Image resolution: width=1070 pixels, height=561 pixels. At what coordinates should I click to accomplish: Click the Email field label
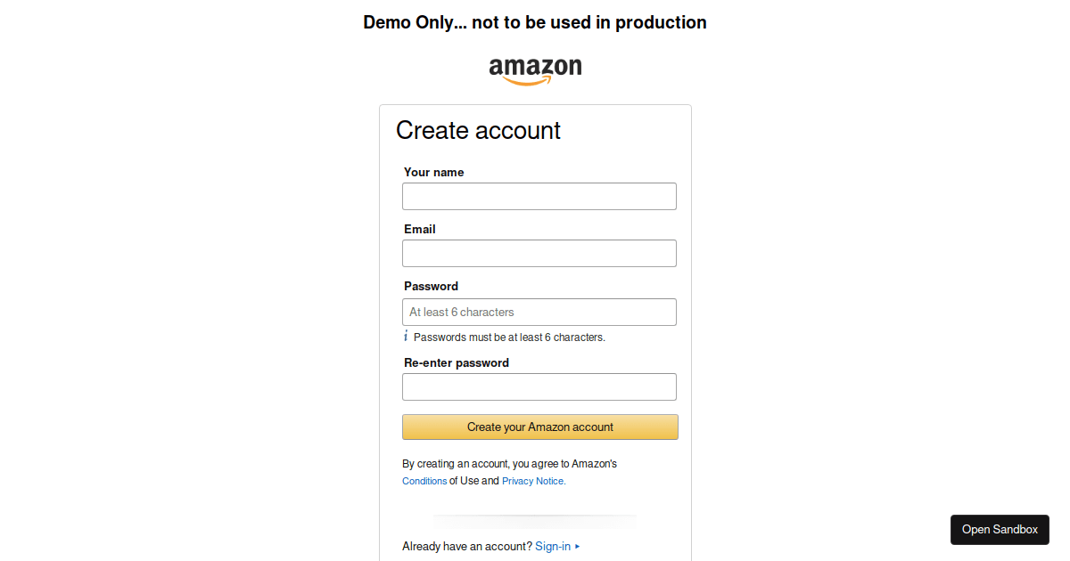click(x=419, y=229)
